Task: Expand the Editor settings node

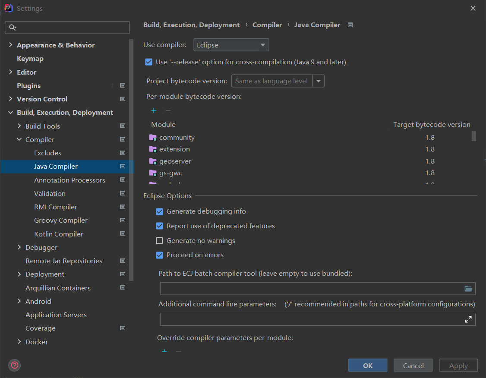Action: pyautogui.click(x=10, y=72)
